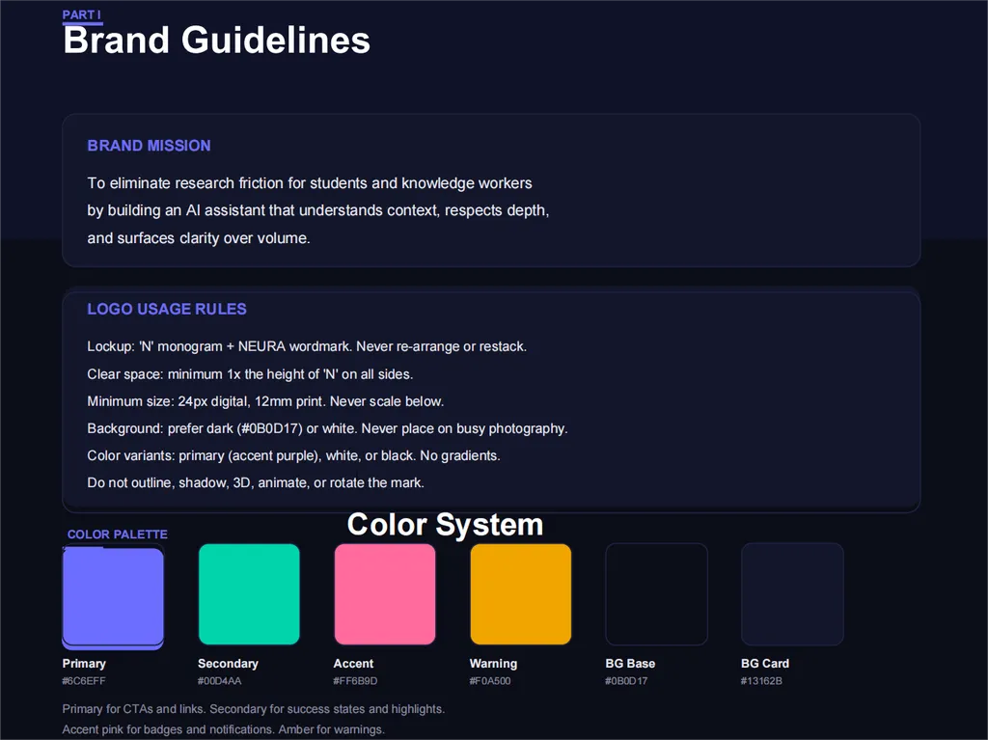Click the 'Secondary' swatch label
This screenshot has height=740, width=988.
click(228, 664)
